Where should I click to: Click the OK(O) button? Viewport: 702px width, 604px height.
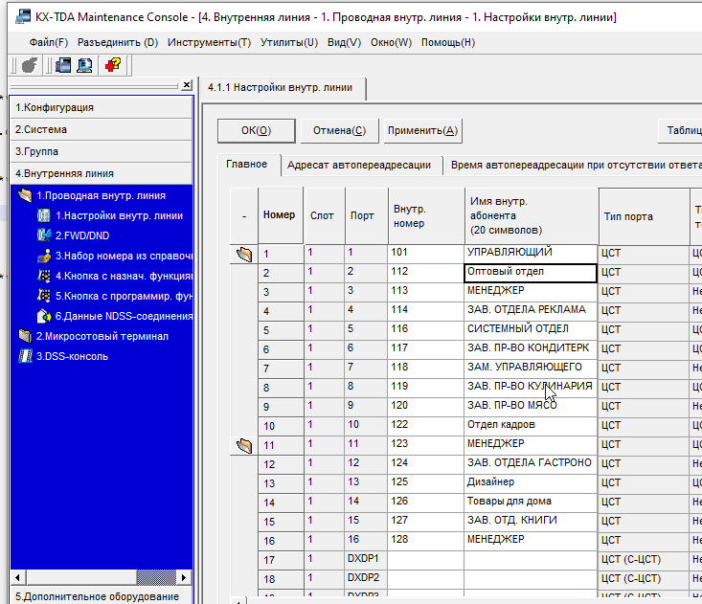tap(256, 130)
